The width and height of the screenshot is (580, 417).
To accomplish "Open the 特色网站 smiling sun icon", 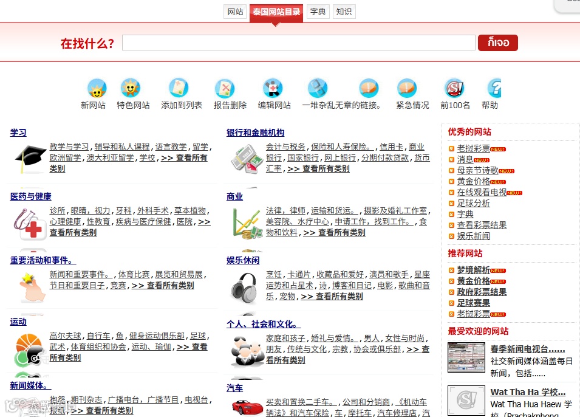I will click(x=131, y=88).
